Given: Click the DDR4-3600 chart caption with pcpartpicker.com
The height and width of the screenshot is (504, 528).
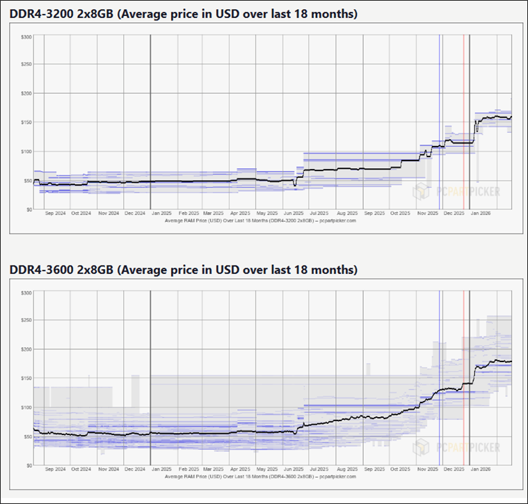Looking at the screenshot, I should tap(260, 477).
